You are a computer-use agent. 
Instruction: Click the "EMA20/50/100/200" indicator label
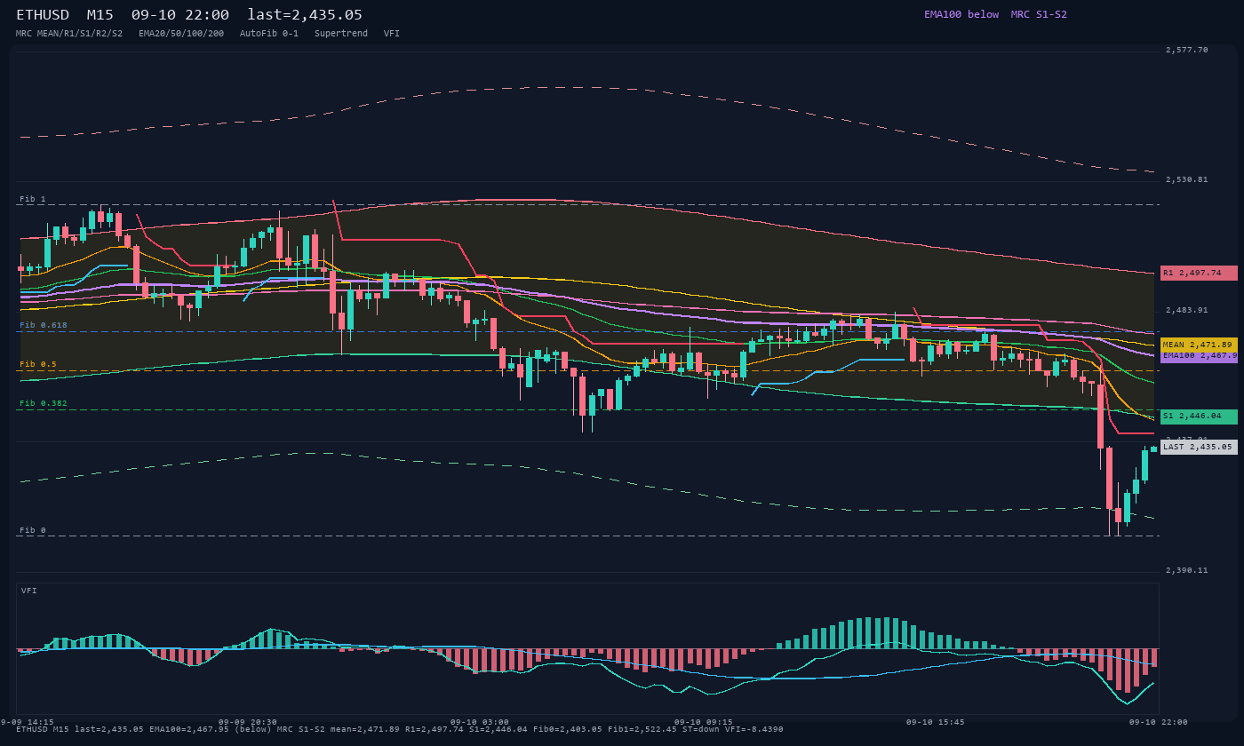181,34
